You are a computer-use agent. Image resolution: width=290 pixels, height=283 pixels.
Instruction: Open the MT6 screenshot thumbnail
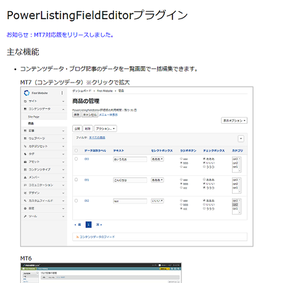click(x=101, y=273)
